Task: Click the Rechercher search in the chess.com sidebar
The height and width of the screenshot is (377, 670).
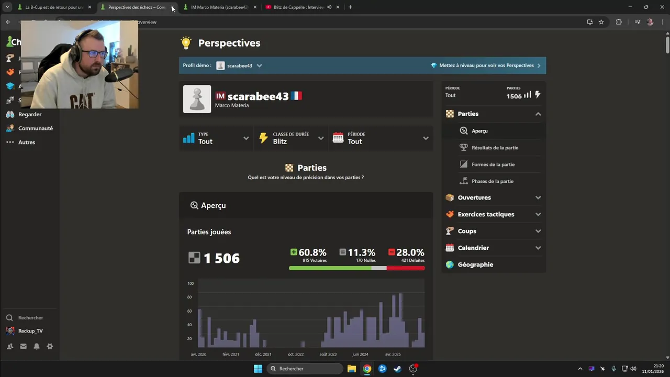Action: [25, 317]
